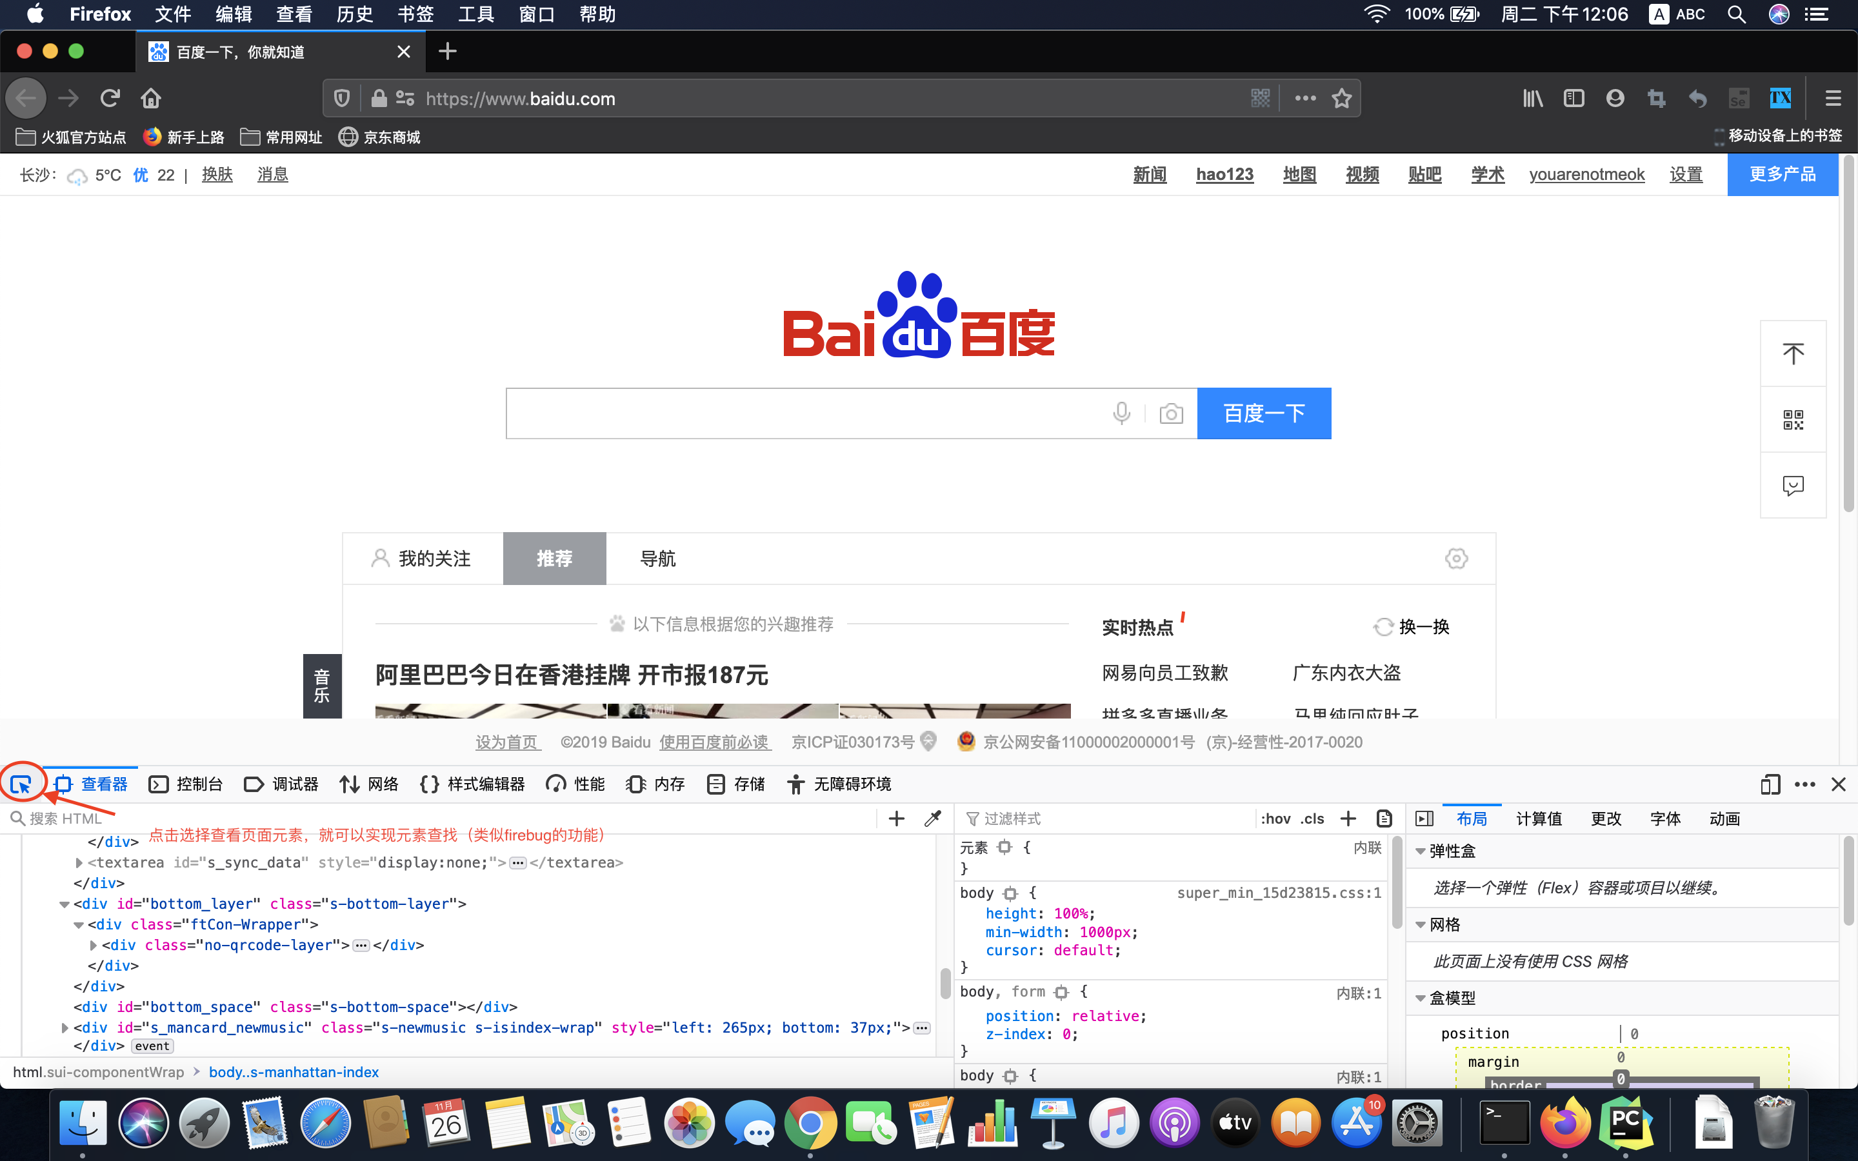The height and width of the screenshot is (1161, 1858).
Task: Expand the textarea node with id s_sync_data
Action: tap(80, 862)
